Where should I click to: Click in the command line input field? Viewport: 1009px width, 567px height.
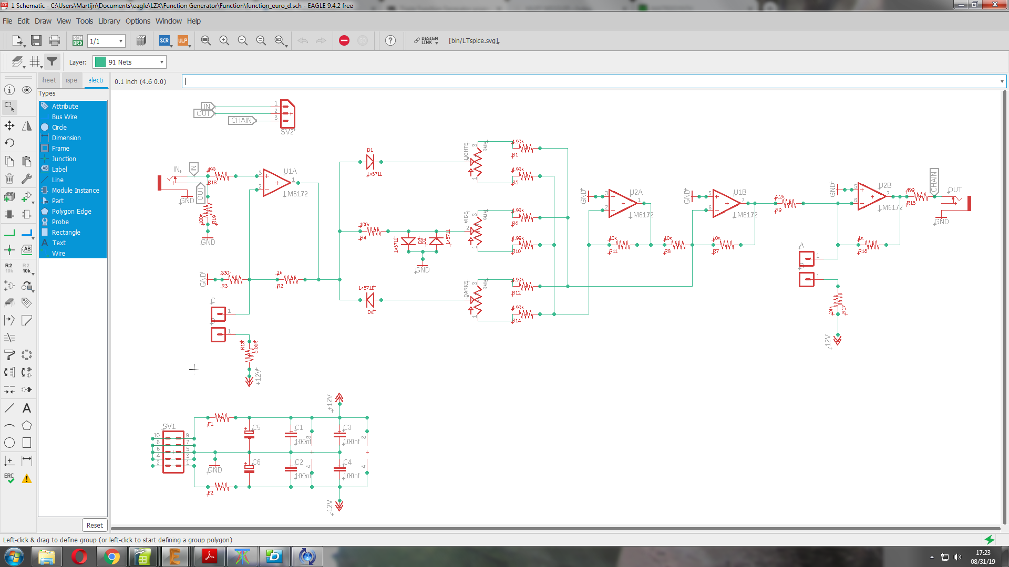591,81
